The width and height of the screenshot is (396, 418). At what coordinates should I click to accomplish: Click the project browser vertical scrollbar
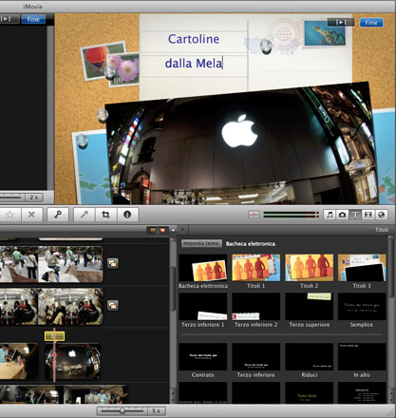[x=173, y=288]
